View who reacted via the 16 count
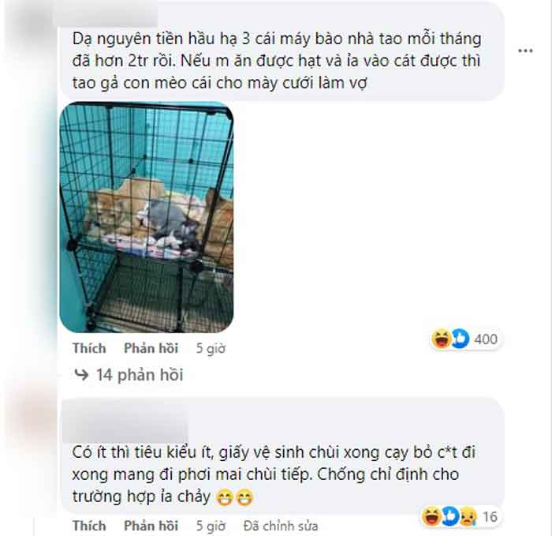Screen dimensions: 552x536 pos(490,517)
